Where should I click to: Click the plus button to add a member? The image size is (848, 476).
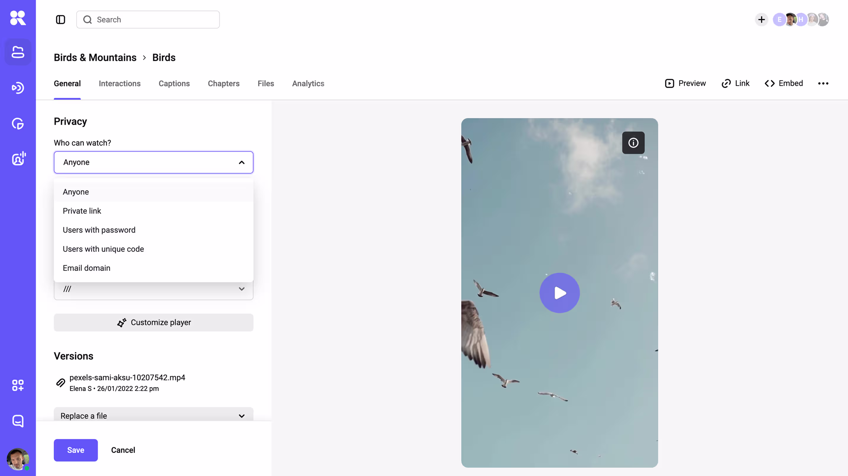coord(761,20)
